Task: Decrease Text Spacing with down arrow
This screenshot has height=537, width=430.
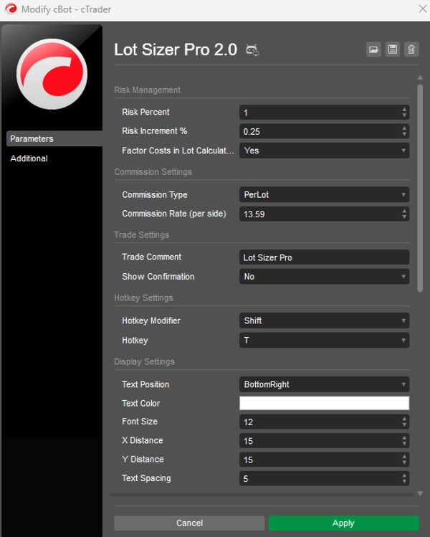Action: (x=404, y=482)
